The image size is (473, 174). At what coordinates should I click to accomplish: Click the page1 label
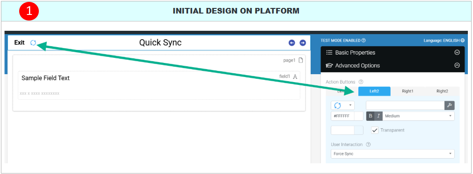pos(289,60)
